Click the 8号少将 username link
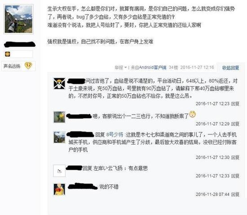The image size is (247, 215). pos(115,134)
